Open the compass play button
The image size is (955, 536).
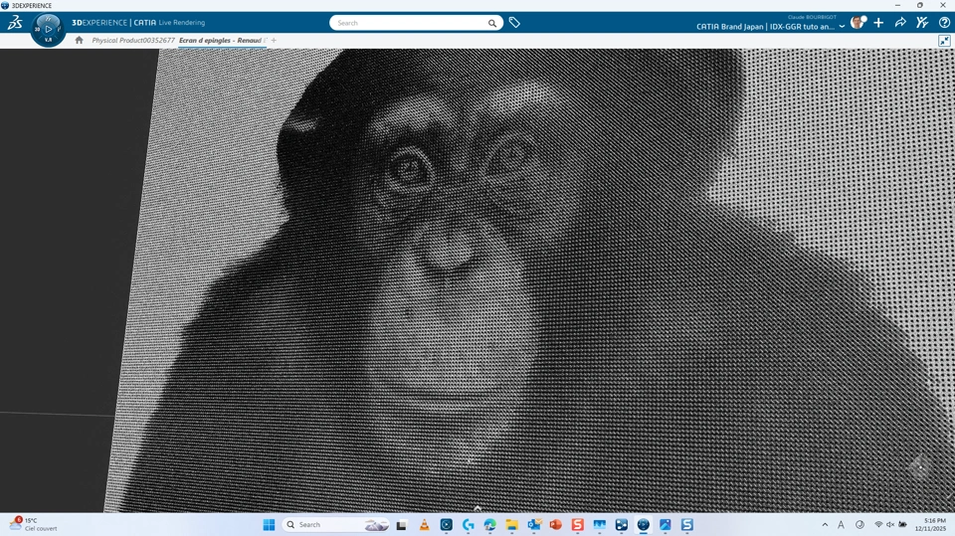click(x=49, y=29)
